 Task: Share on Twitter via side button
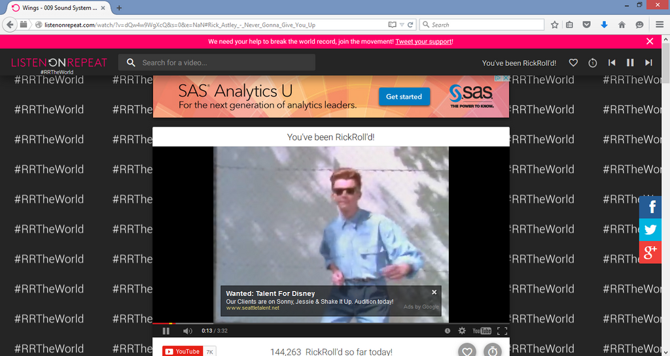coord(650,229)
